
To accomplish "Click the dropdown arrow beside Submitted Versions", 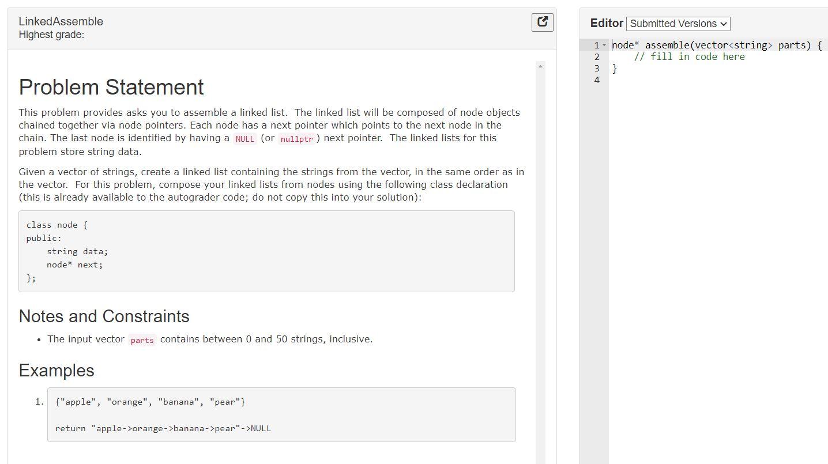I will pos(724,24).
